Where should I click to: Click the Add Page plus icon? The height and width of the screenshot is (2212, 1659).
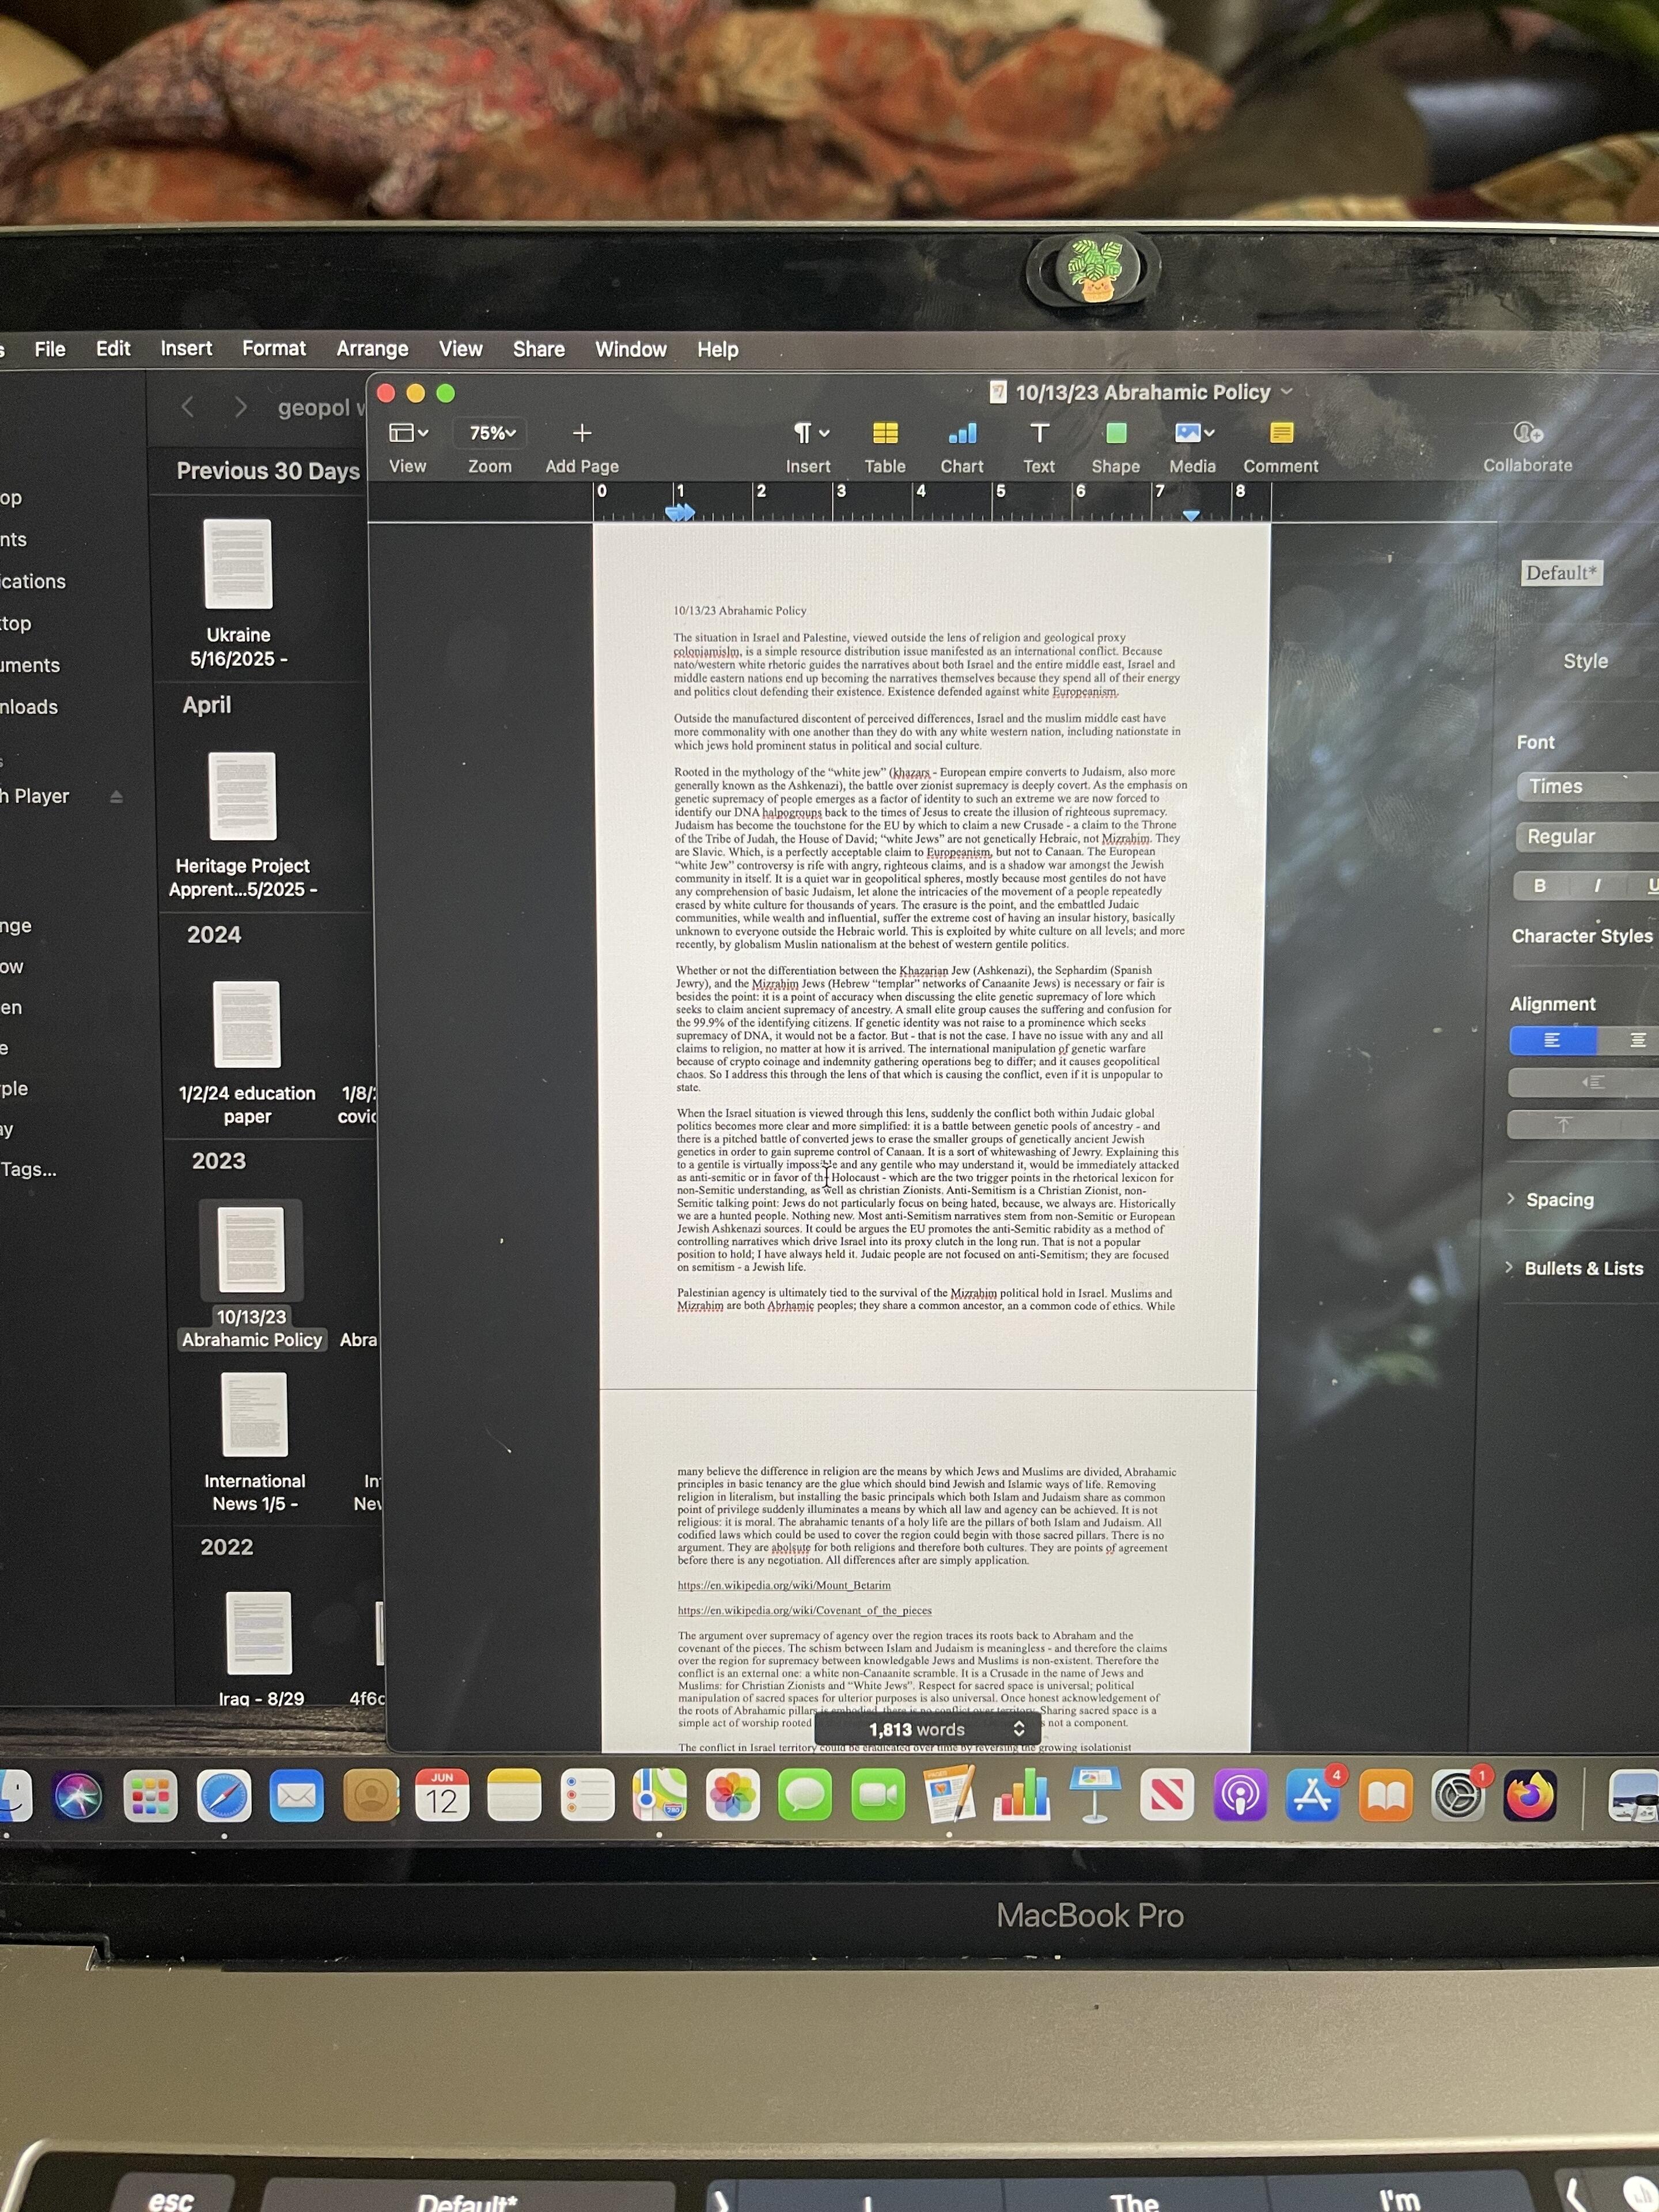(582, 433)
